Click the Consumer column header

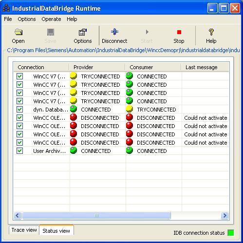pyautogui.click(x=153, y=67)
